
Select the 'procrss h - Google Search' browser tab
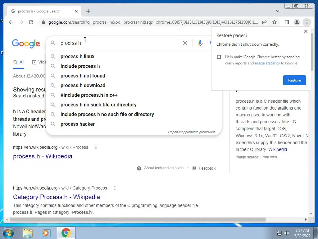click(x=44, y=11)
